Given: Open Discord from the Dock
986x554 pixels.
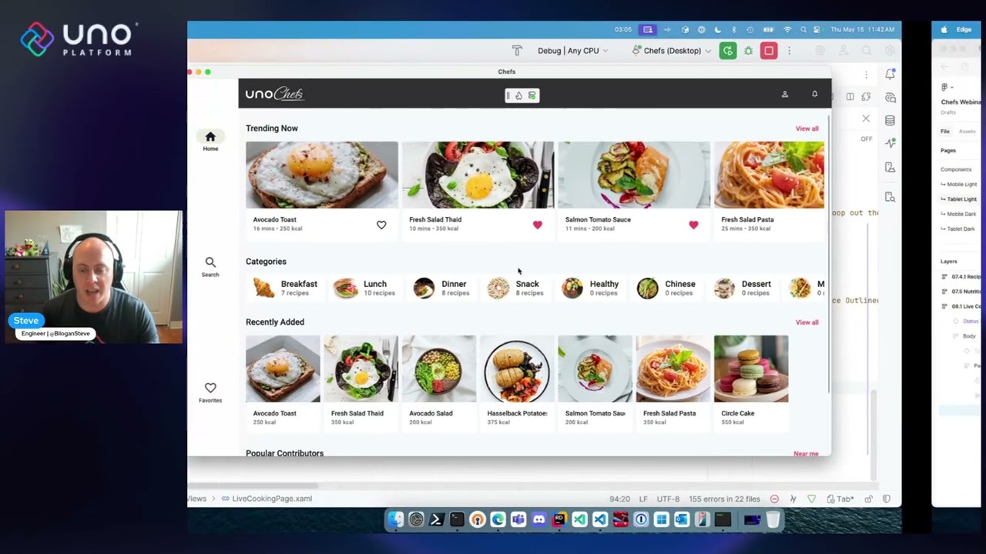Looking at the screenshot, I should (538, 520).
